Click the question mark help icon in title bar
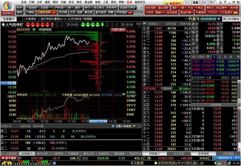 click(x=225, y=2)
